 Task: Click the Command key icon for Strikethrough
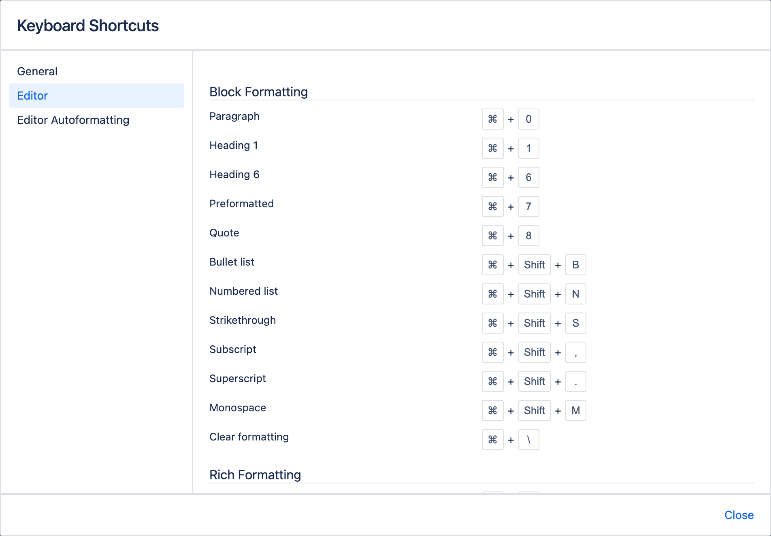[492, 323]
